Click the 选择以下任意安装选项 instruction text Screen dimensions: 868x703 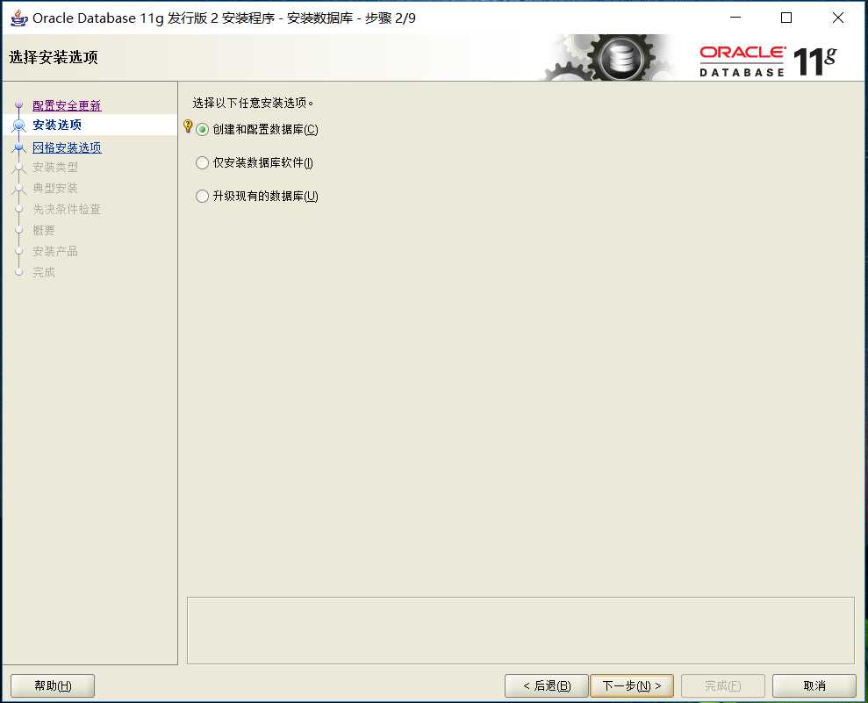point(253,103)
